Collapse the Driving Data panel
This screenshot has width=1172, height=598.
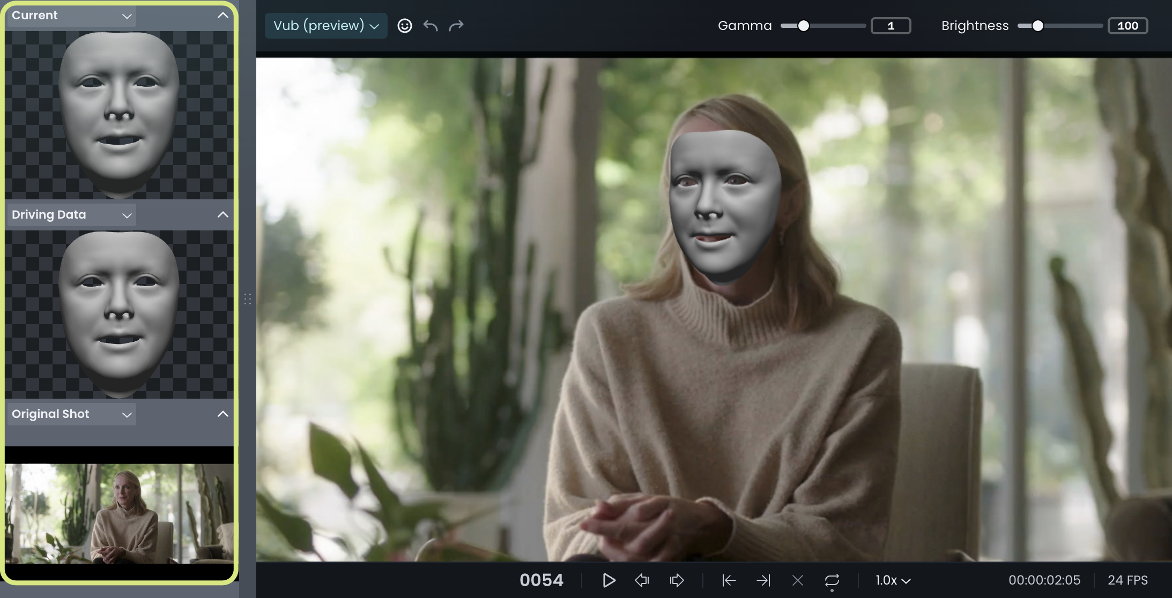coord(223,215)
